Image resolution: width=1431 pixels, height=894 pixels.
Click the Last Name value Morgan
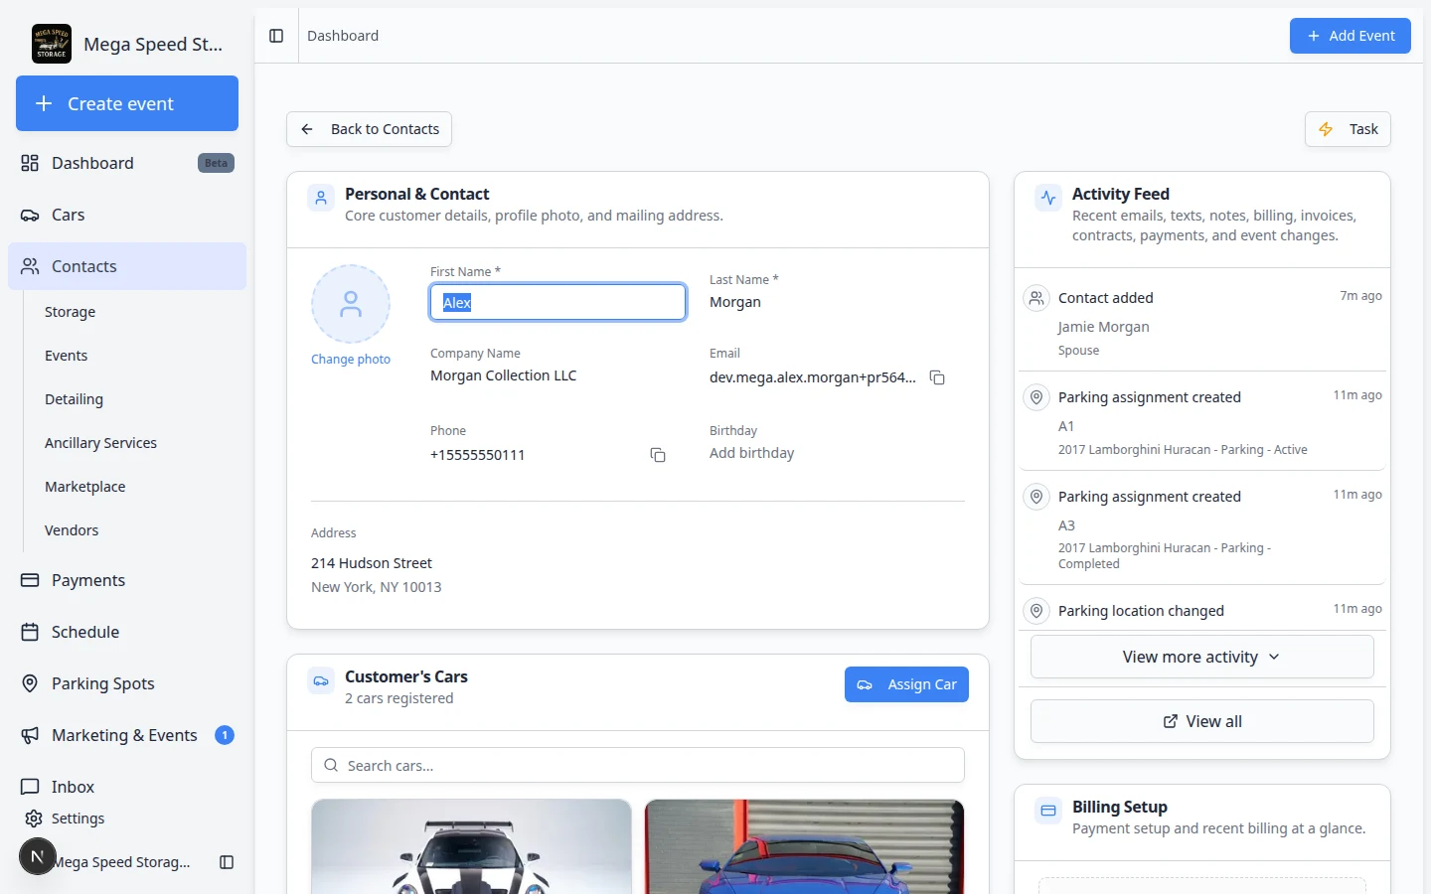[735, 302]
